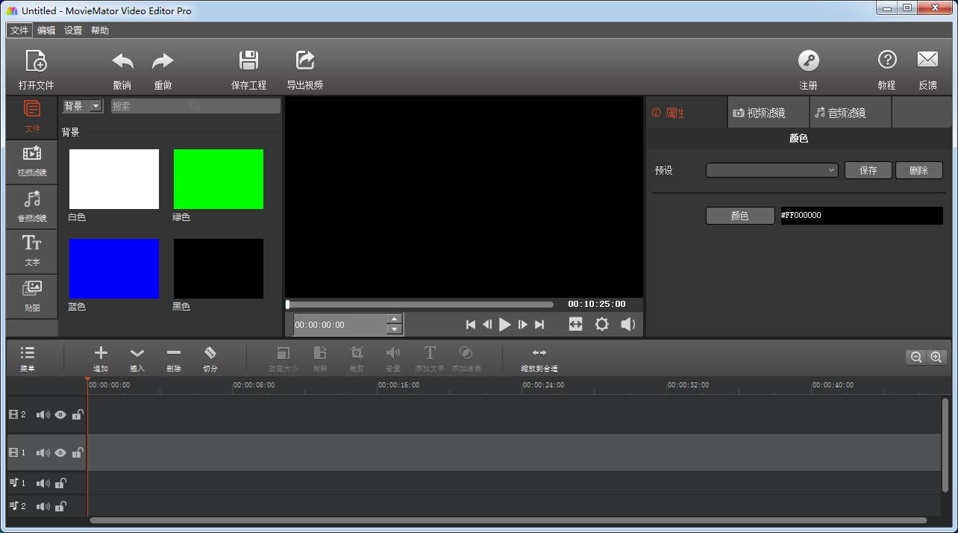Increase the timecode with up stepper

coord(395,320)
